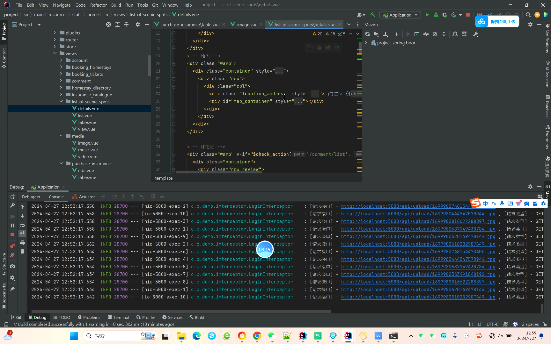Collapse the views folder
The height and width of the screenshot is (344, 551).
55,53
